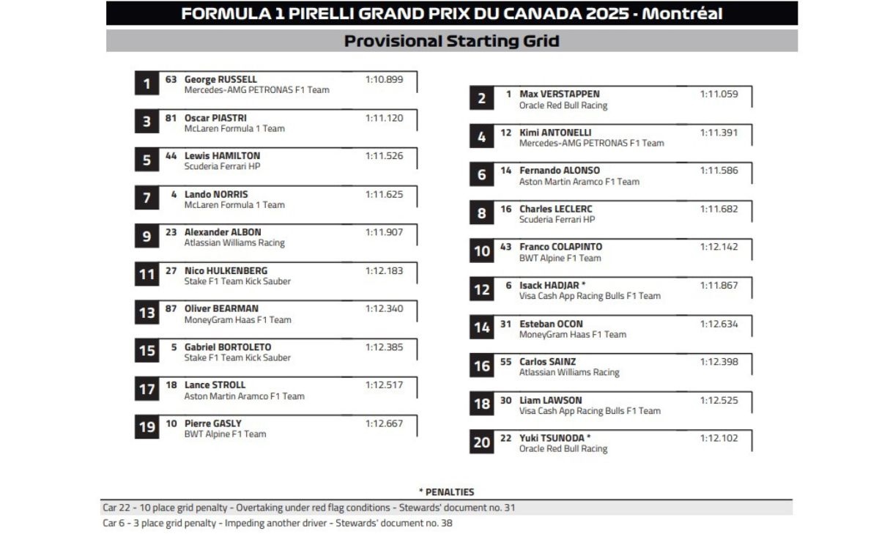Click the position 20 grid box
The width and height of the screenshot is (879, 534).
pos(481,442)
